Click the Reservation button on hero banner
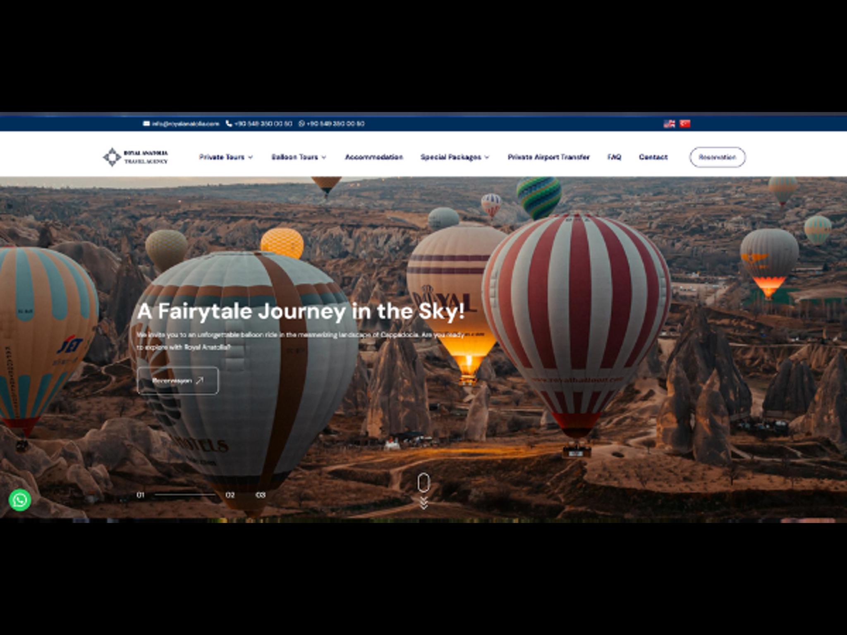Image resolution: width=847 pixels, height=635 pixels. pyautogui.click(x=178, y=381)
